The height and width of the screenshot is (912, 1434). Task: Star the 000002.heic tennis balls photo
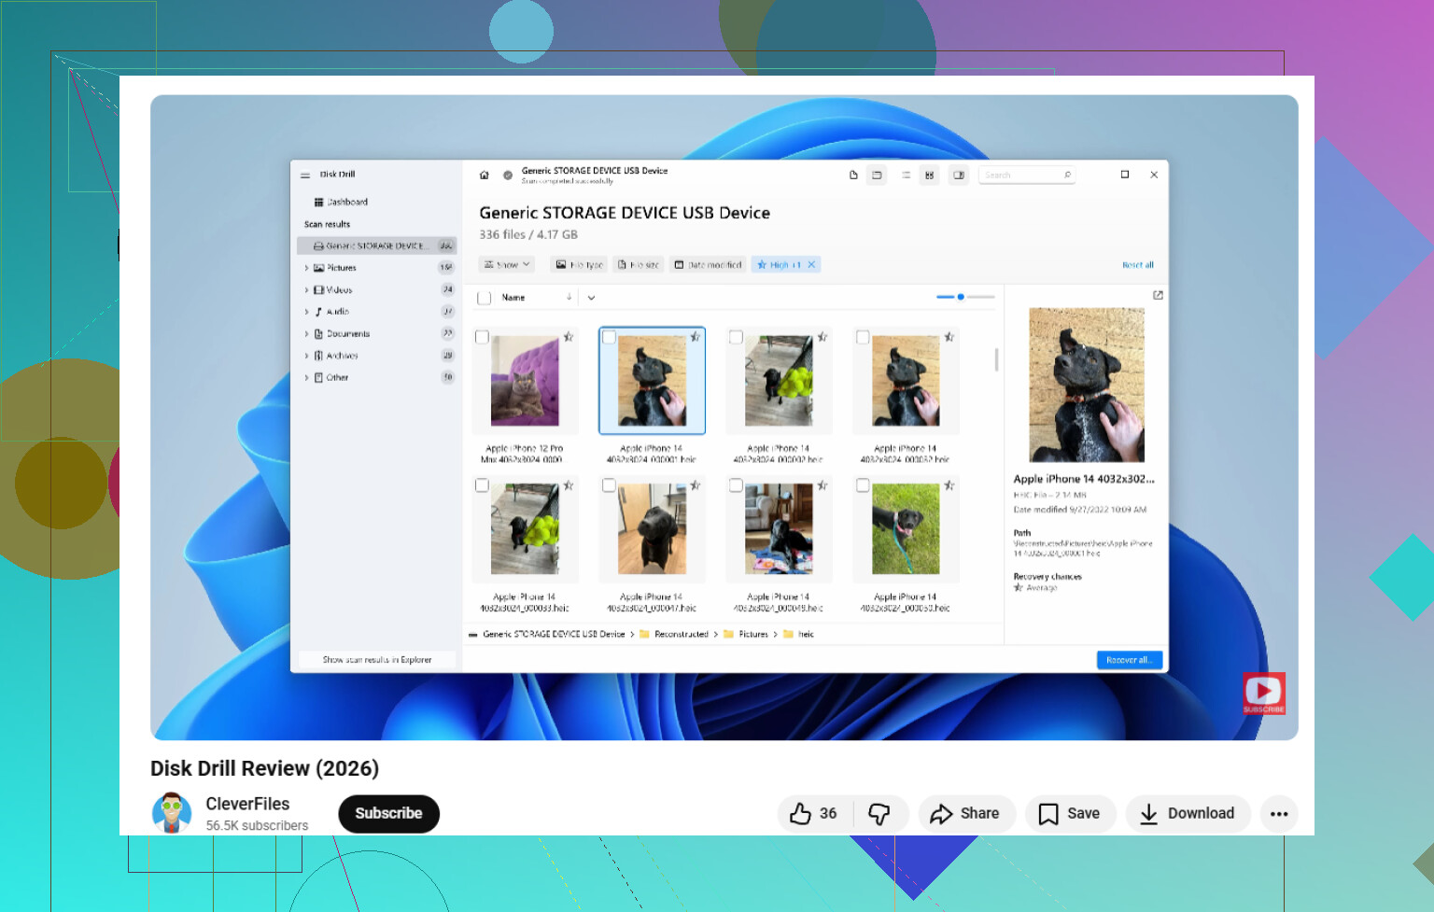click(822, 337)
